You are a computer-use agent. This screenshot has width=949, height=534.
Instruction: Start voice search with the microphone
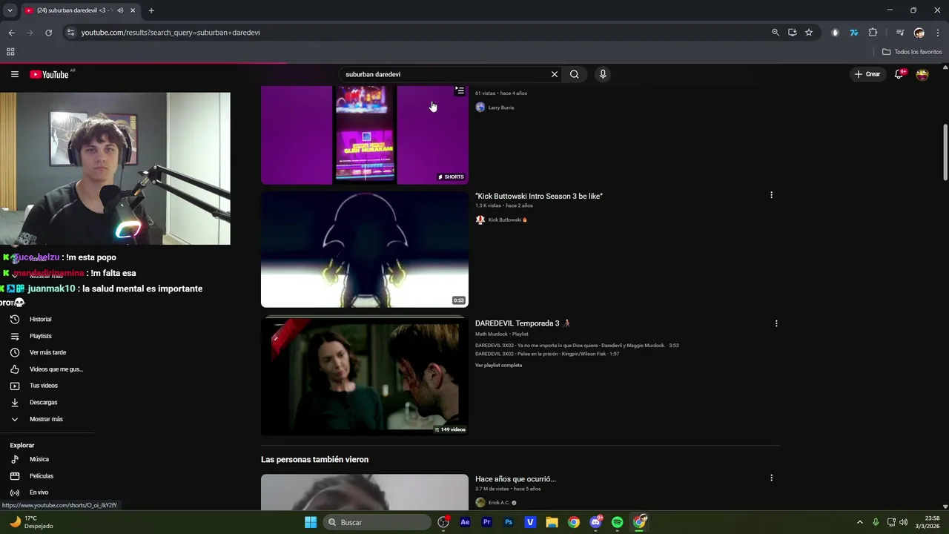(603, 74)
